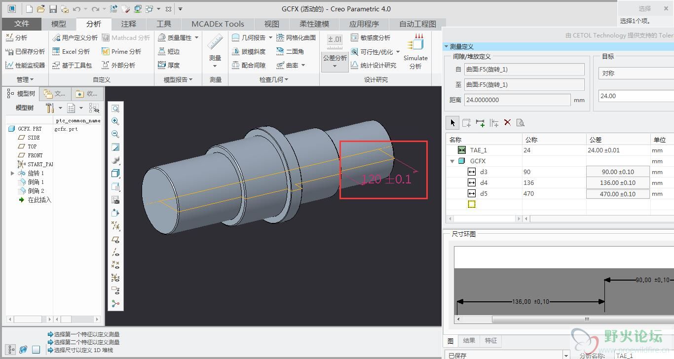Image resolution: width=674 pixels, height=359 pixels.
Task: Open the 质量属性 dropdown arrow
Action: (x=196, y=37)
